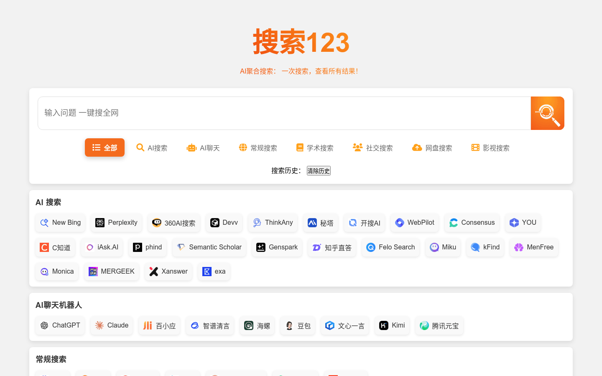Click the 开搜AI icon
The width and height of the screenshot is (602, 376).
(x=353, y=223)
